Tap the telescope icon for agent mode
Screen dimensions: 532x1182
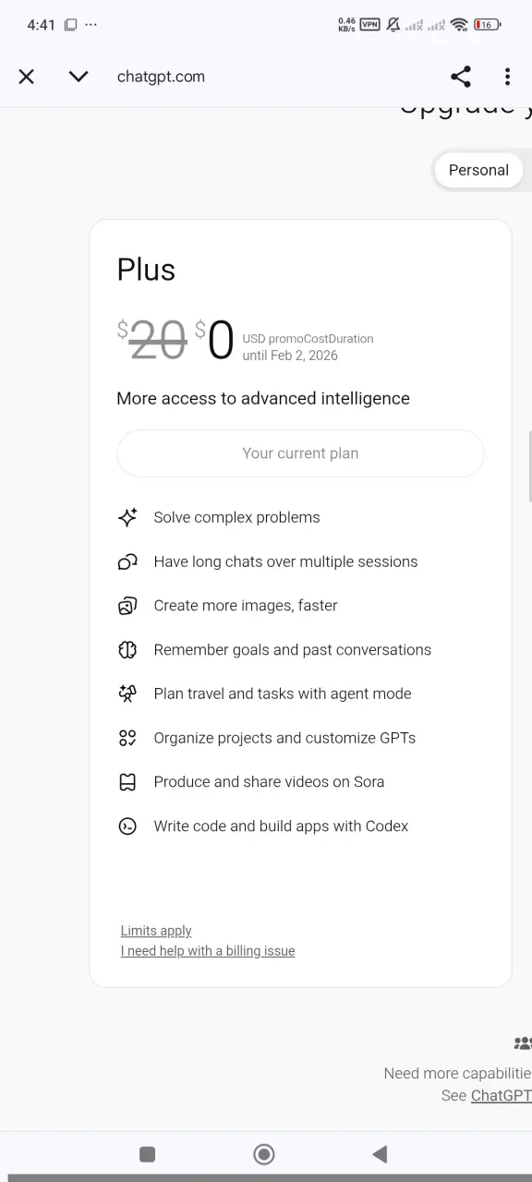click(127, 694)
